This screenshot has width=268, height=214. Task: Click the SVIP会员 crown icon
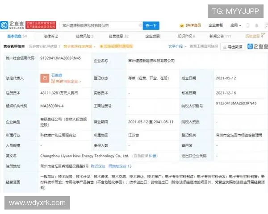click(182, 25)
